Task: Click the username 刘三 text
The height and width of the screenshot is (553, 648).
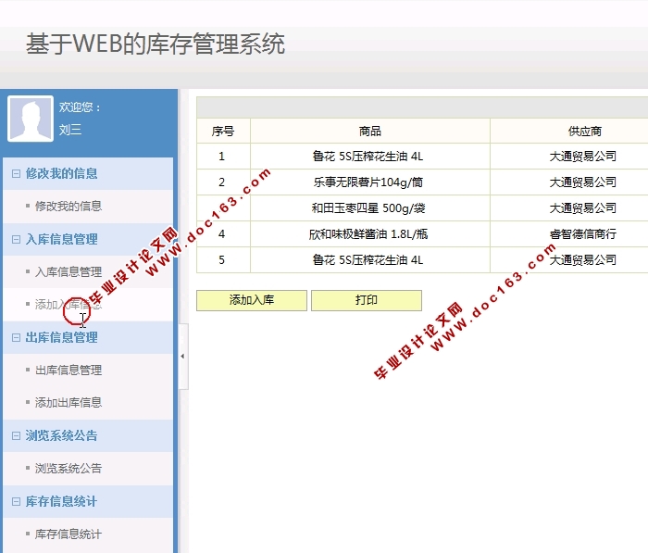Action: pyautogui.click(x=70, y=130)
